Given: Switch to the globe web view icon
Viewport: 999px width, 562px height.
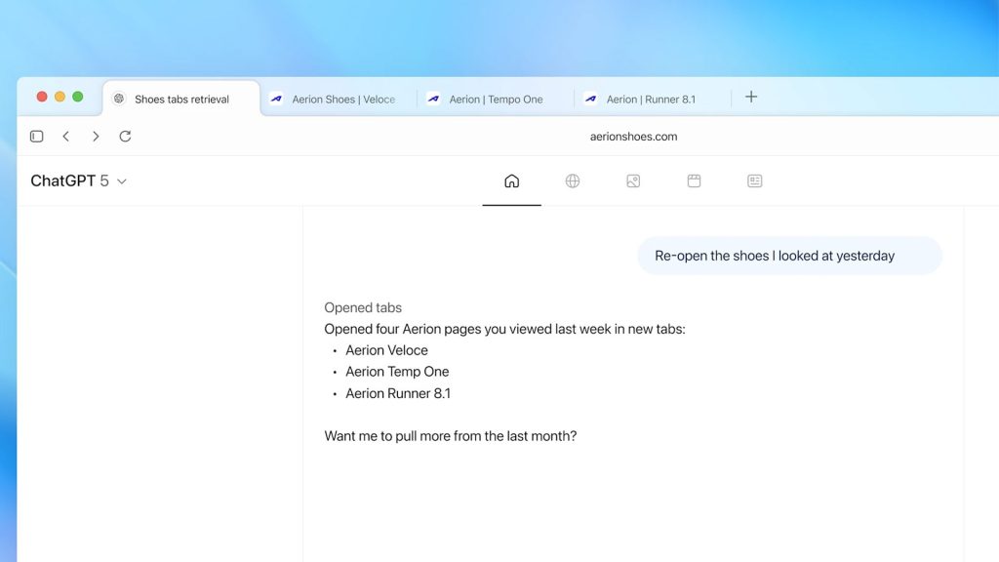Looking at the screenshot, I should pyautogui.click(x=573, y=181).
